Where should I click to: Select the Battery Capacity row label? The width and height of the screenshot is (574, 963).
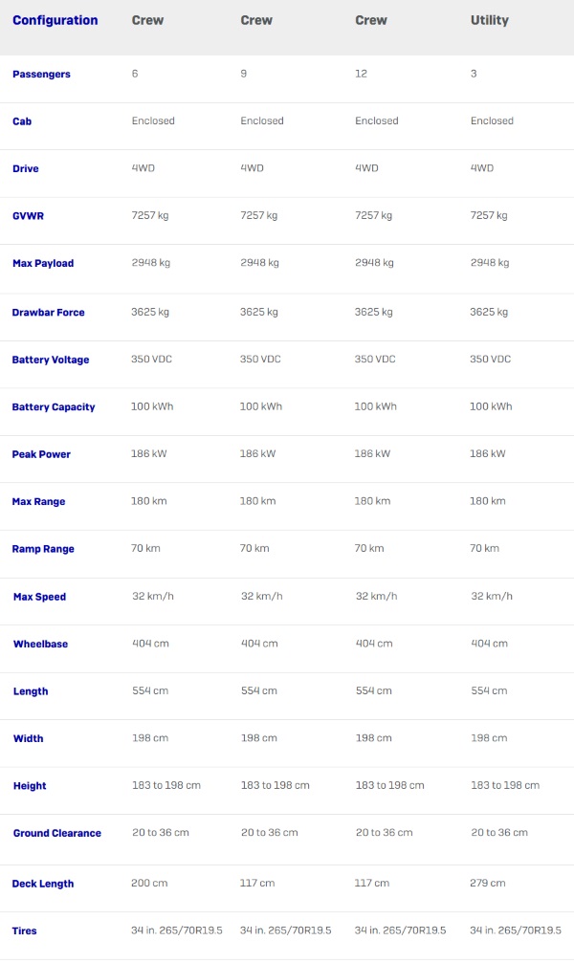tap(54, 407)
